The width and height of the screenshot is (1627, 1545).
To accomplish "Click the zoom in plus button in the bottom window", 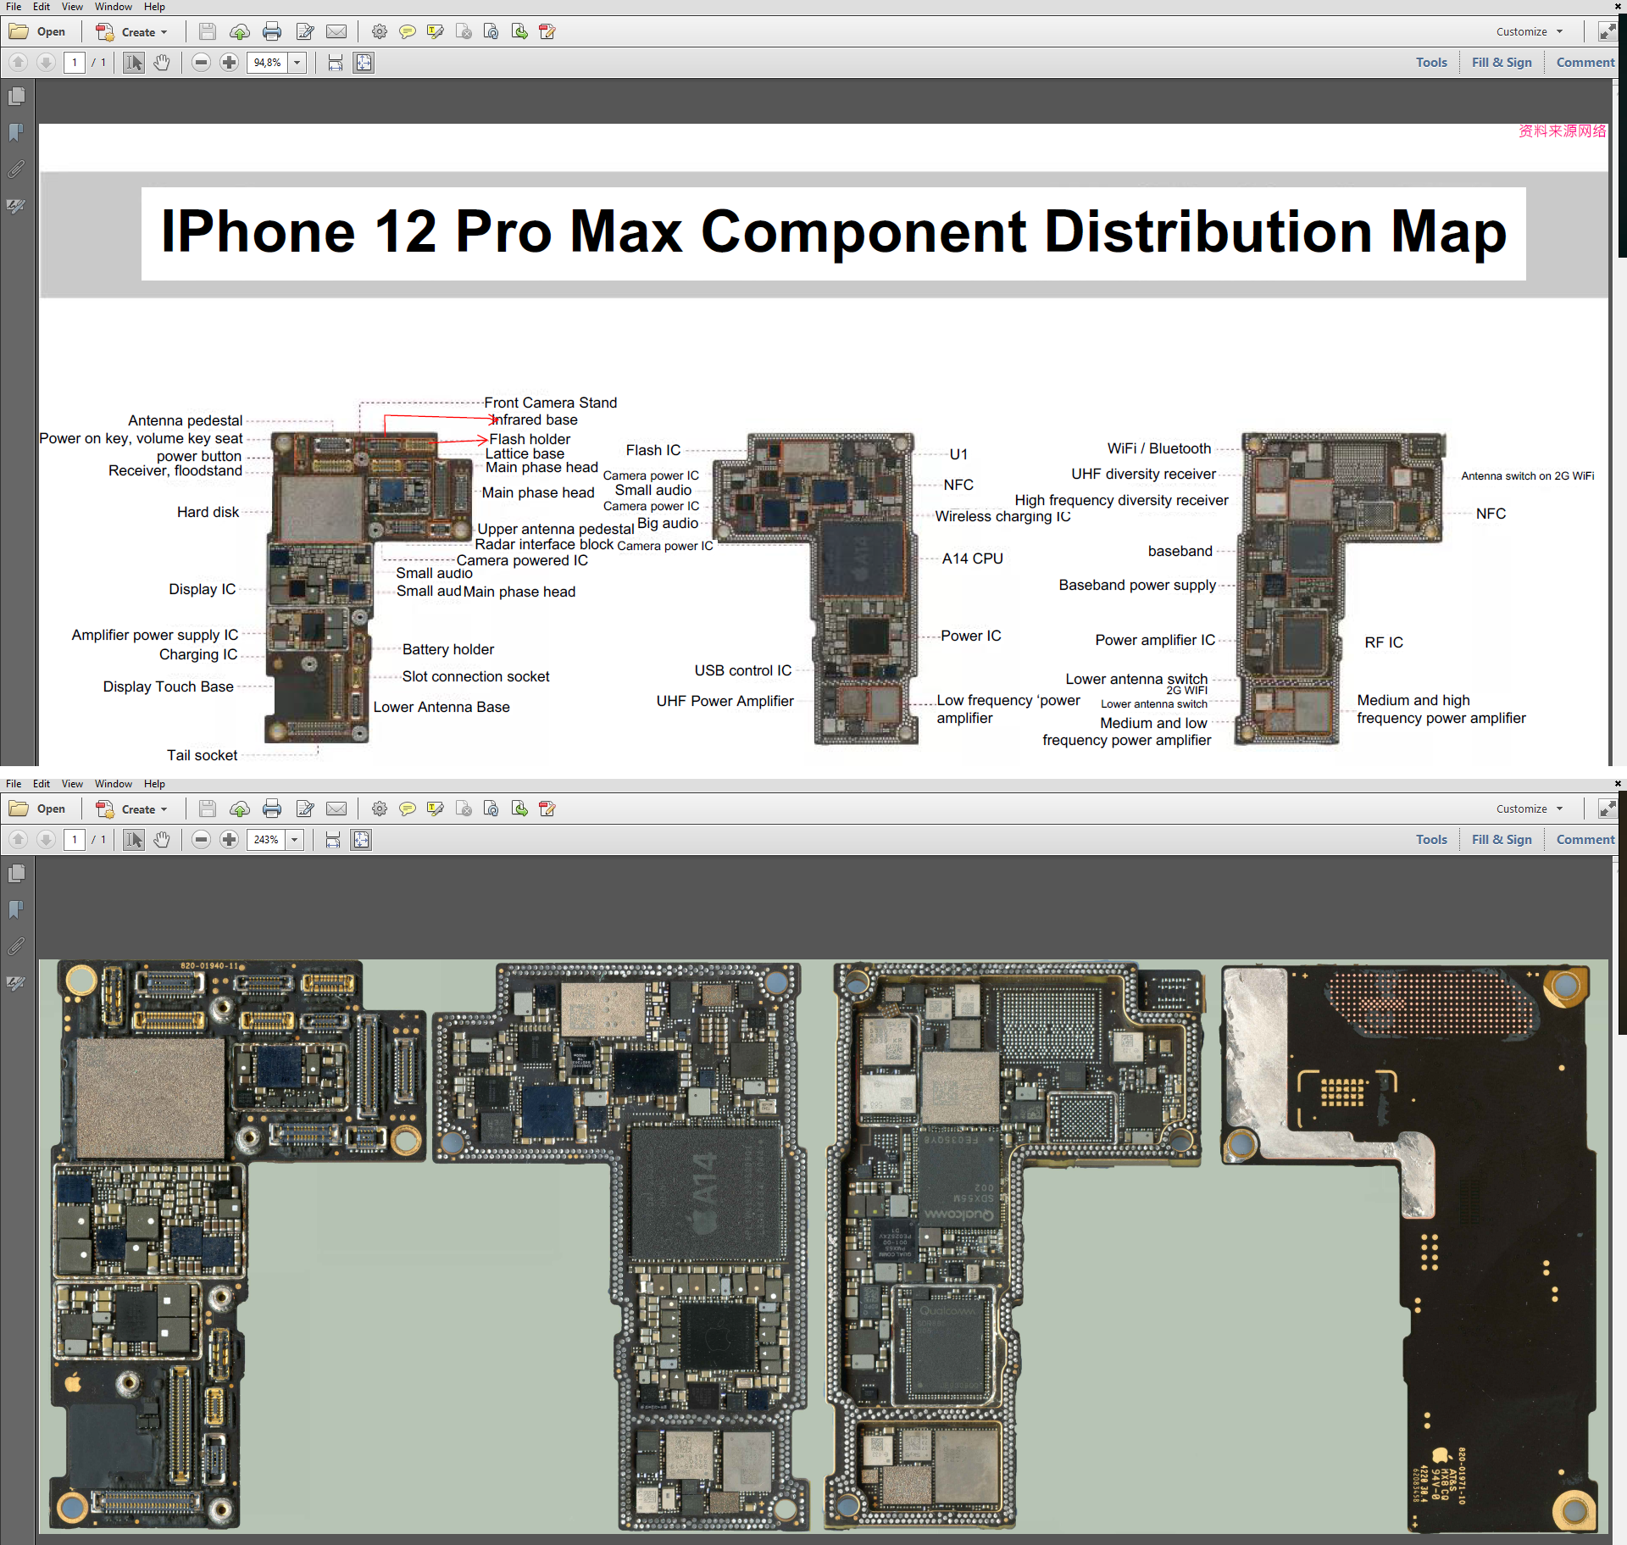I will [229, 840].
